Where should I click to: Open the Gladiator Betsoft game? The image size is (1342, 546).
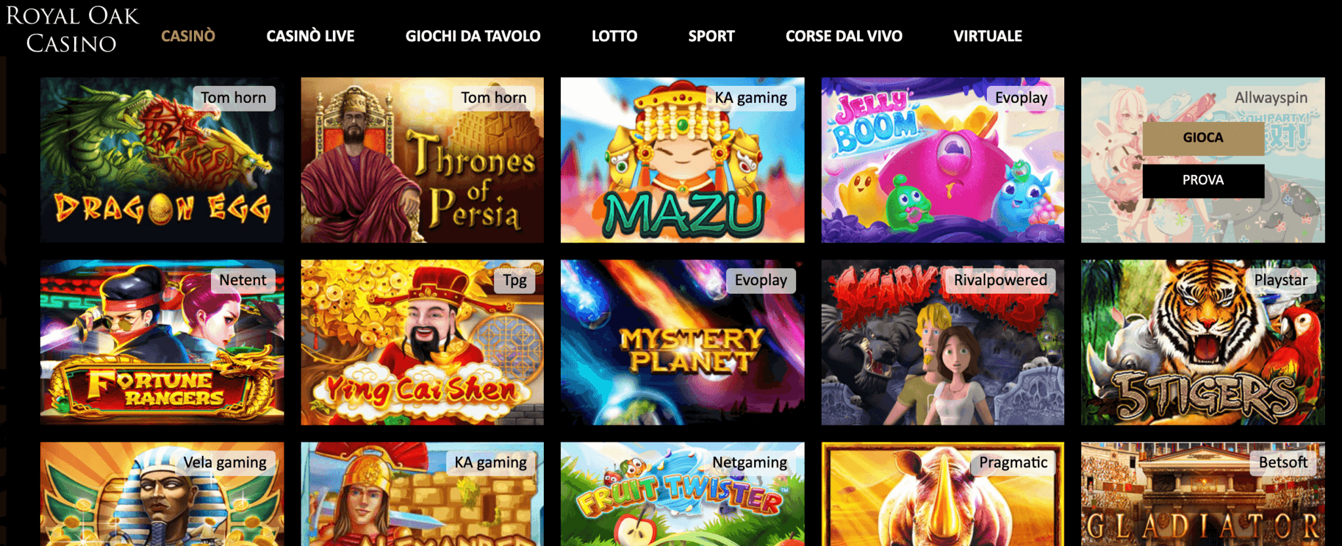[1203, 494]
